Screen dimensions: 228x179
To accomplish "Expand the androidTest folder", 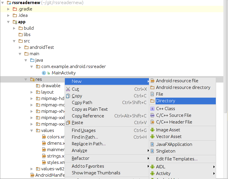I will pos(20,47).
